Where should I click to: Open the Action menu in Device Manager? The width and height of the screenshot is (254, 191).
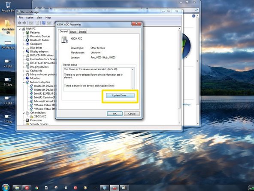click(x=30, y=18)
